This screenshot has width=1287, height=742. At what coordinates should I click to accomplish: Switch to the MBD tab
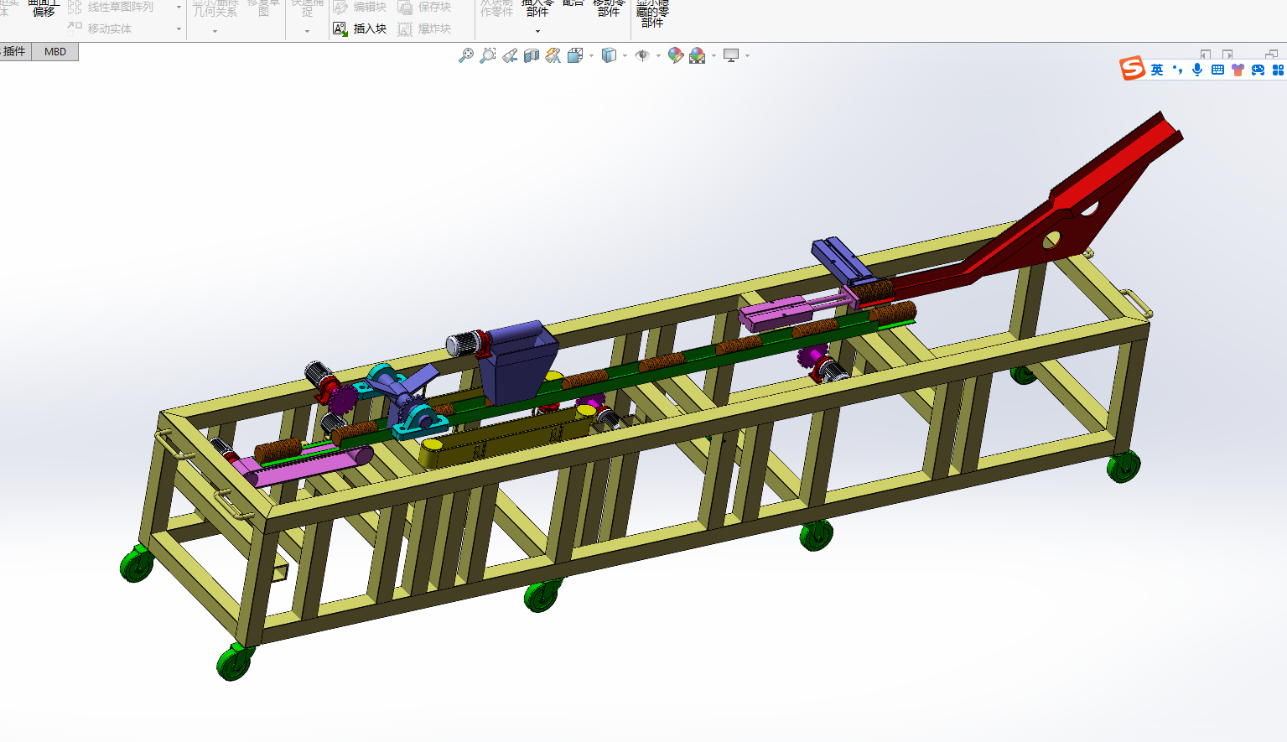(55, 52)
